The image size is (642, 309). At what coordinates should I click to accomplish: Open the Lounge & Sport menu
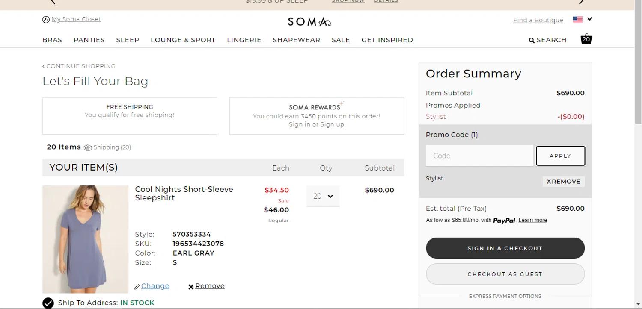pyautogui.click(x=183, y=40)
